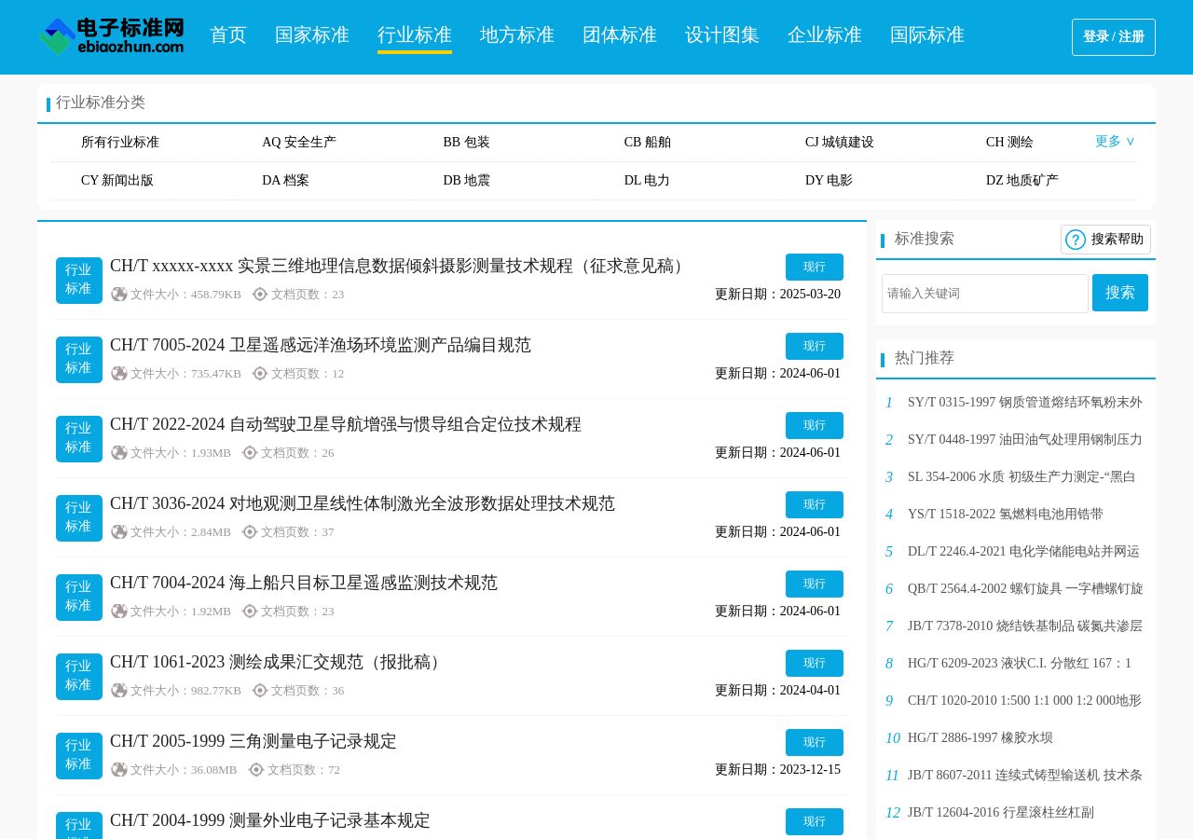Open CH/T xxxxx-xxxx 实景三维 draft standard
Viewport: 1193px width, 839px height.
pos(400,266)
